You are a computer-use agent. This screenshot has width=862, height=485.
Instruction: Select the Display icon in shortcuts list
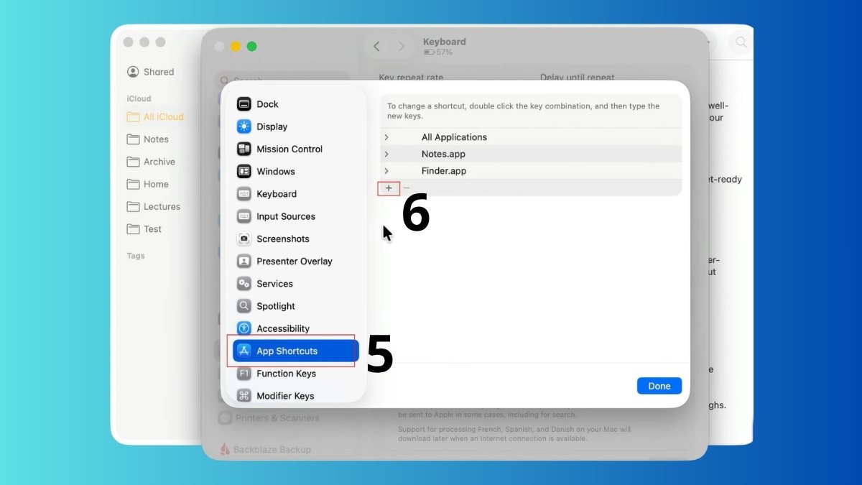[244, 126]
